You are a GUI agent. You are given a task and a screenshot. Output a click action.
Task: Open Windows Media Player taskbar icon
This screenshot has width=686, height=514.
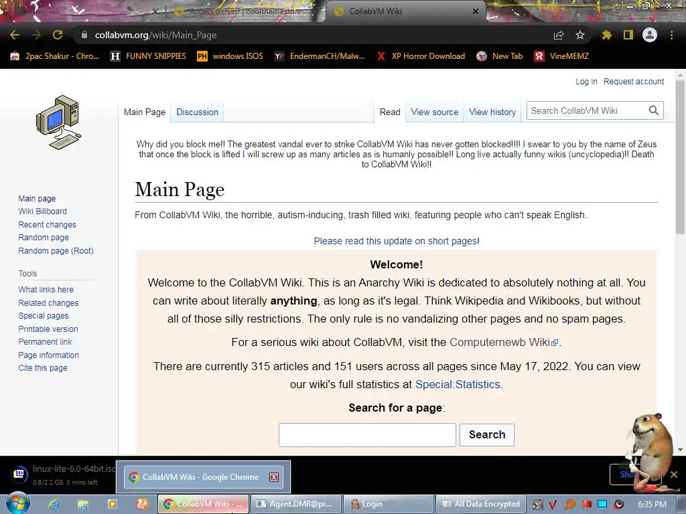(112, 504)
